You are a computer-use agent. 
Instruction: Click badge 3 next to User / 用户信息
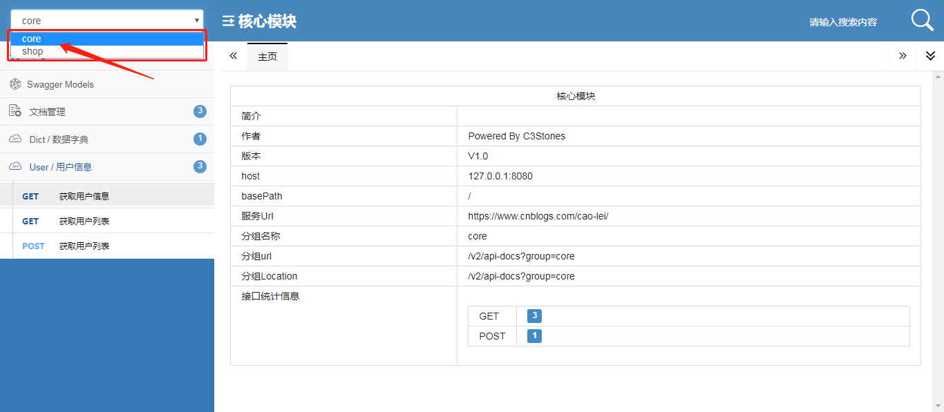coord(200,166)
